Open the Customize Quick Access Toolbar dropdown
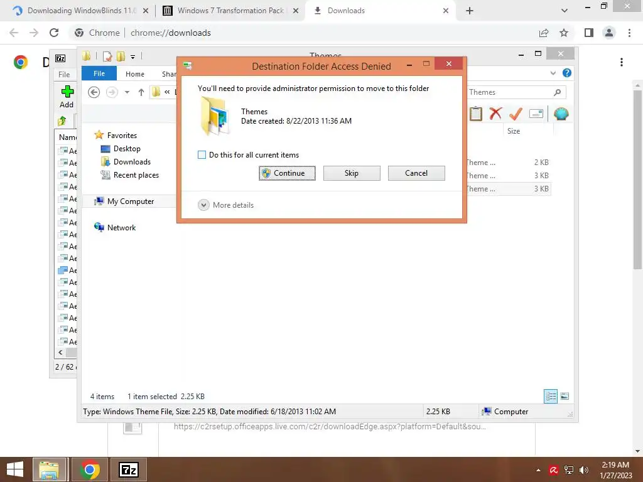The height and width of the screenshot is (482, 643). click(x=133, y=56)
